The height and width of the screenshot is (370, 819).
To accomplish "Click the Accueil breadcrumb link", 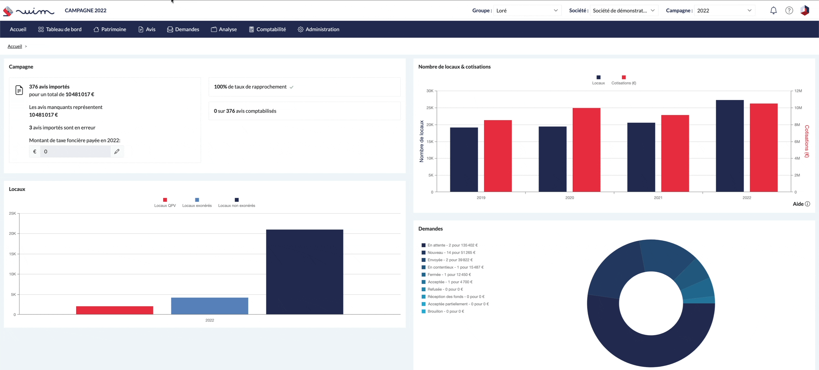I will 15,46.
